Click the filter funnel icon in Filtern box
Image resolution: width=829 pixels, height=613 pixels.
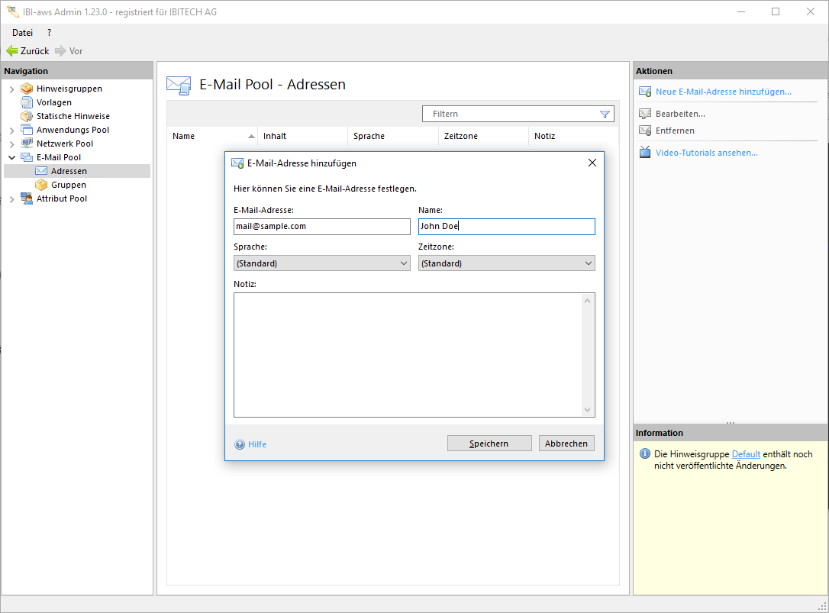(605, 114)
